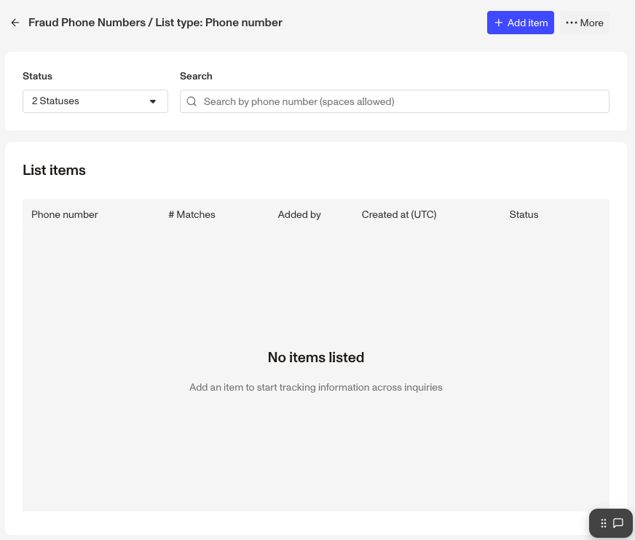
Task: Click the plus icon in Add item
Action: pyautogui.click(x=499, y=23)
